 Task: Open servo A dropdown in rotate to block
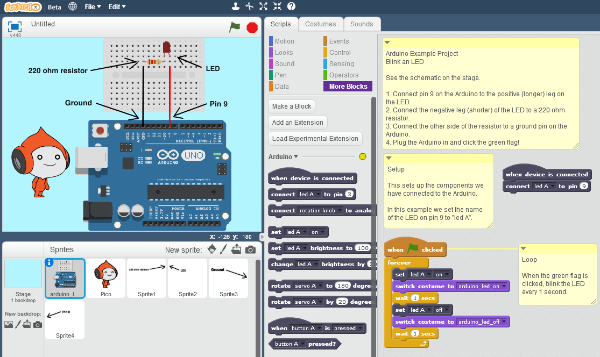point(308,285)
